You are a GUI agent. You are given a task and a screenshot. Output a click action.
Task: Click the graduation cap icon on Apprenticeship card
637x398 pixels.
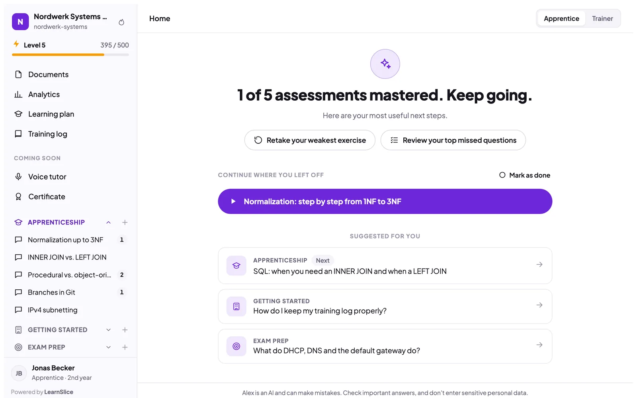tap(236, 266)
